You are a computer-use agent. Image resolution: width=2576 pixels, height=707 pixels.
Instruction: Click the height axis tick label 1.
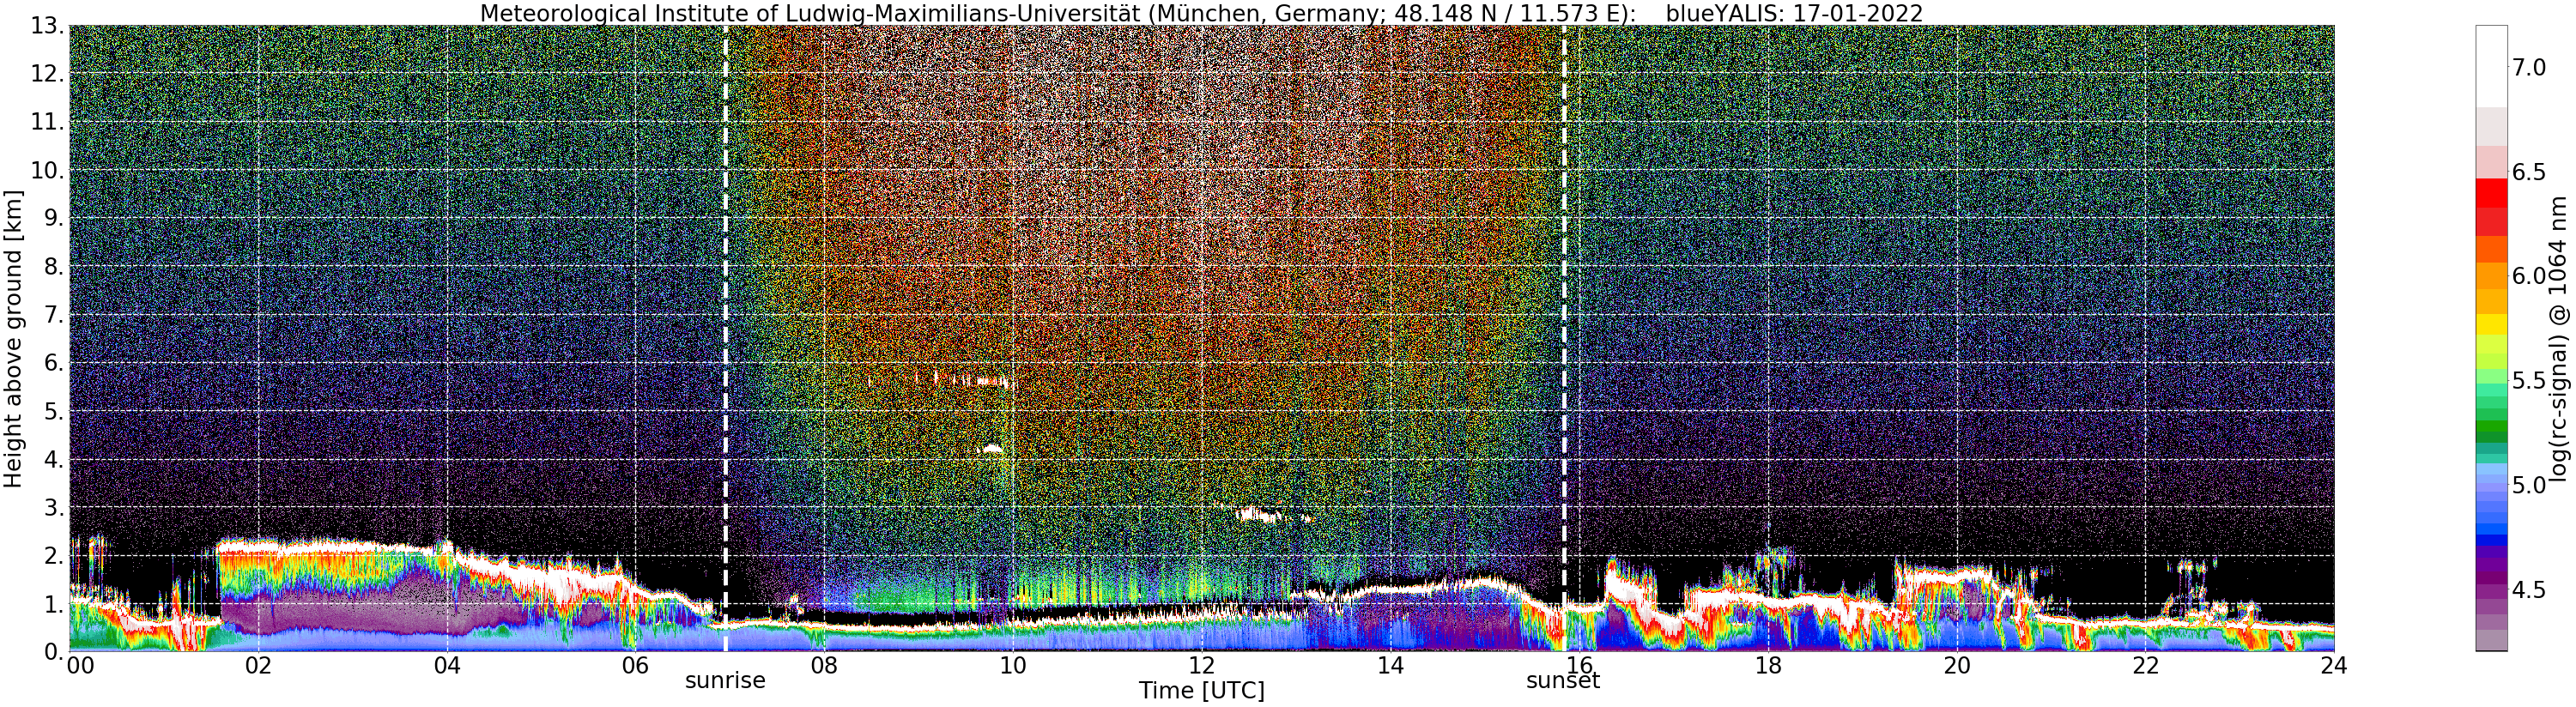click(52, 603)
